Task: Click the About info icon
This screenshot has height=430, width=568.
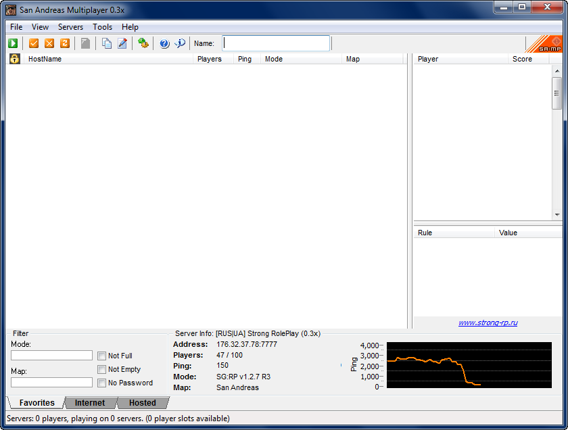Action: tap(180, 43)
